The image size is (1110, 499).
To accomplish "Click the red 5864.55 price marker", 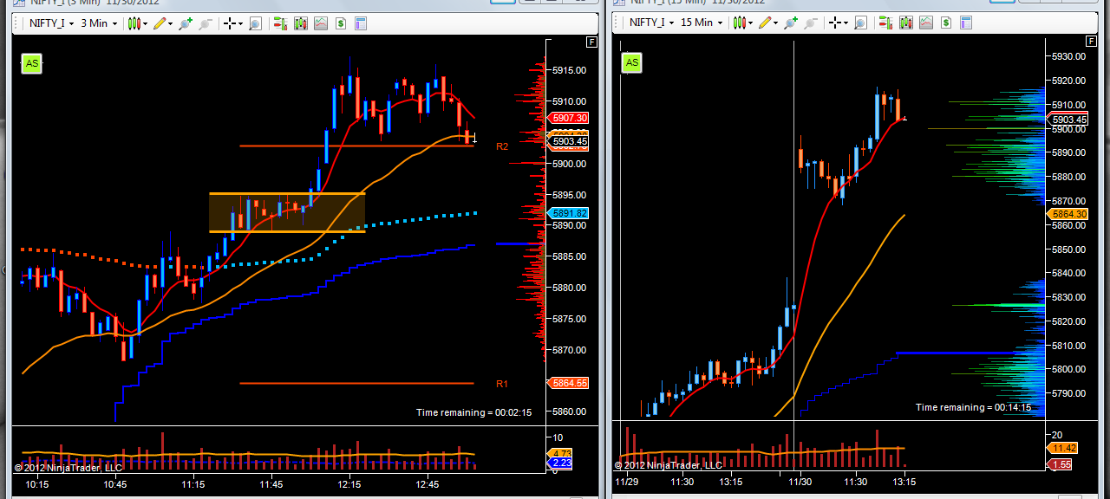I will point(569,383).
